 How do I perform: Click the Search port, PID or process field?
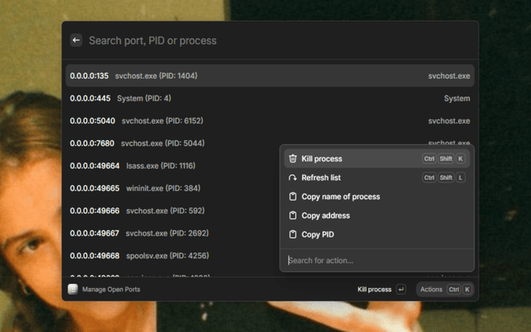(x=274, y=40)
